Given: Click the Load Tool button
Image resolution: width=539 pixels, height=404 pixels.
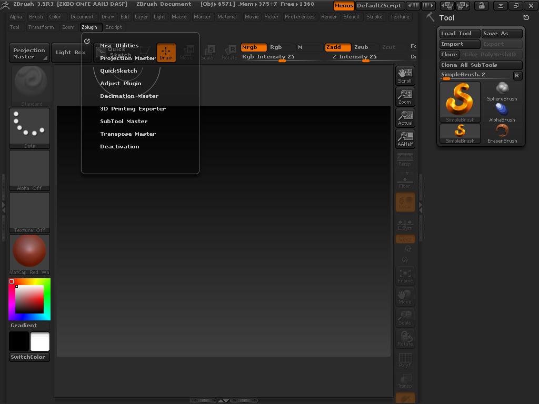Looking at the screenshot, I should tap(460, 33).
